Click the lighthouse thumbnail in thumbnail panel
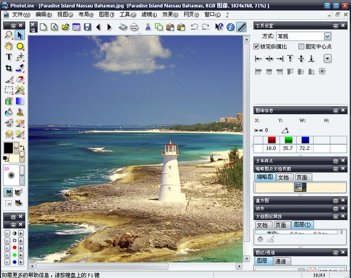The width and height of the screenshot is (351, 278). (300, 187)
